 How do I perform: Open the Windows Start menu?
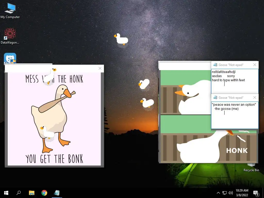pos(6,193)
